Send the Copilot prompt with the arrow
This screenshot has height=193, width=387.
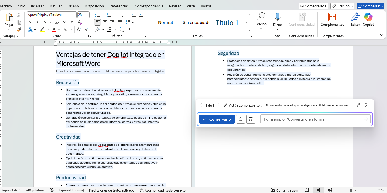(366, 119)
